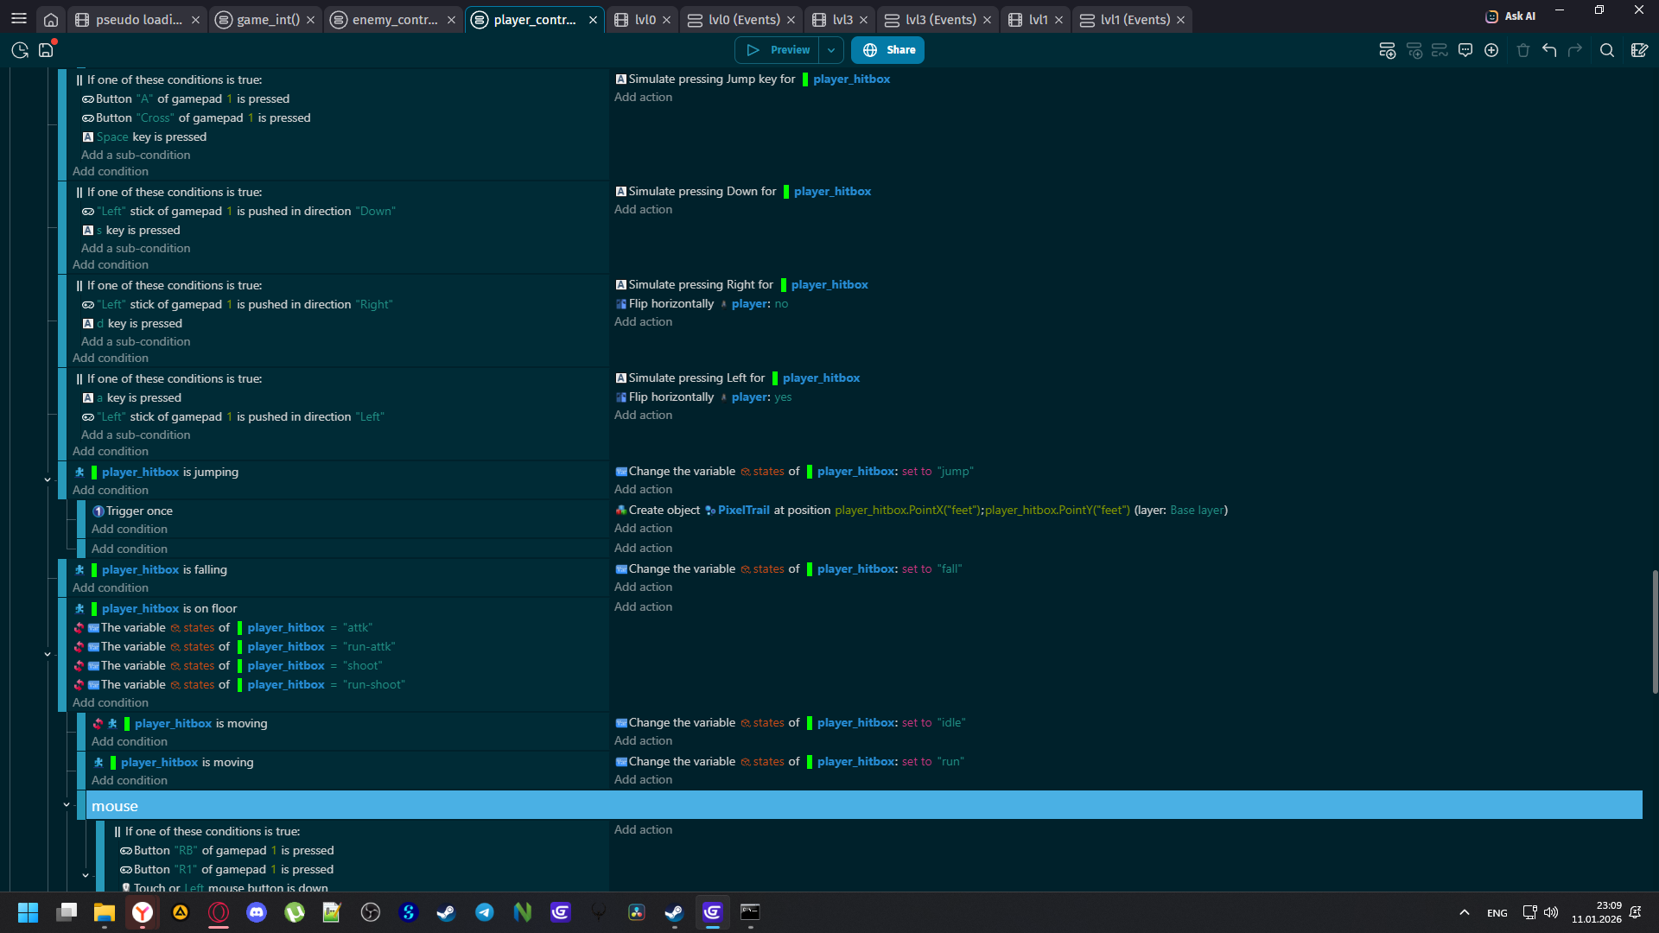1659x933 pixels.
Task: Click the save project icon
Action: click(x=46, y=50)
